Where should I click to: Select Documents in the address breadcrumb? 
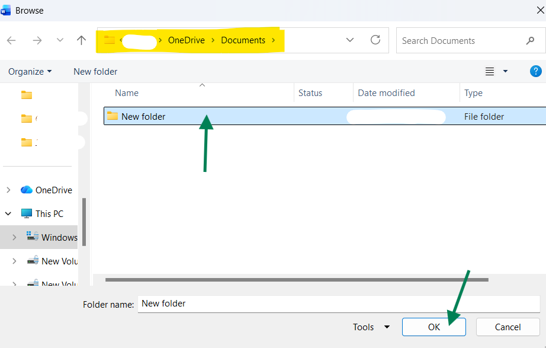coord(243,40)
